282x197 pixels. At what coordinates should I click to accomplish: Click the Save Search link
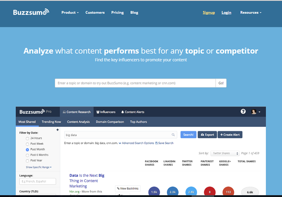[x=164, y=143]
